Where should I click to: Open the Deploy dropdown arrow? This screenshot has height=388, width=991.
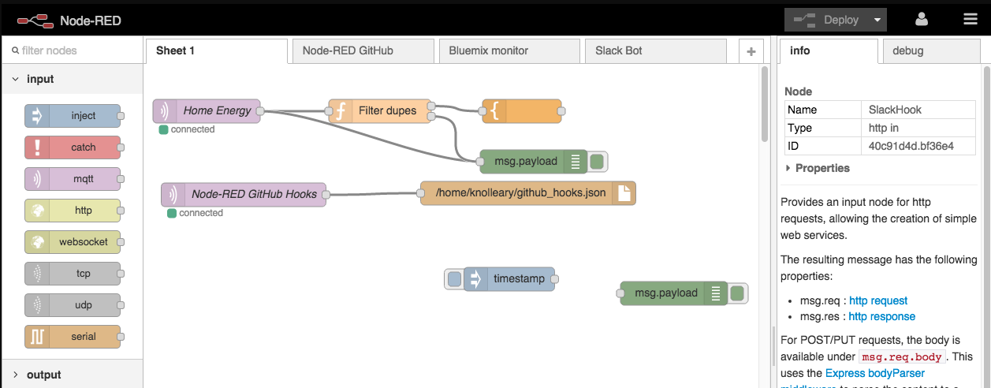click(877, 20)
